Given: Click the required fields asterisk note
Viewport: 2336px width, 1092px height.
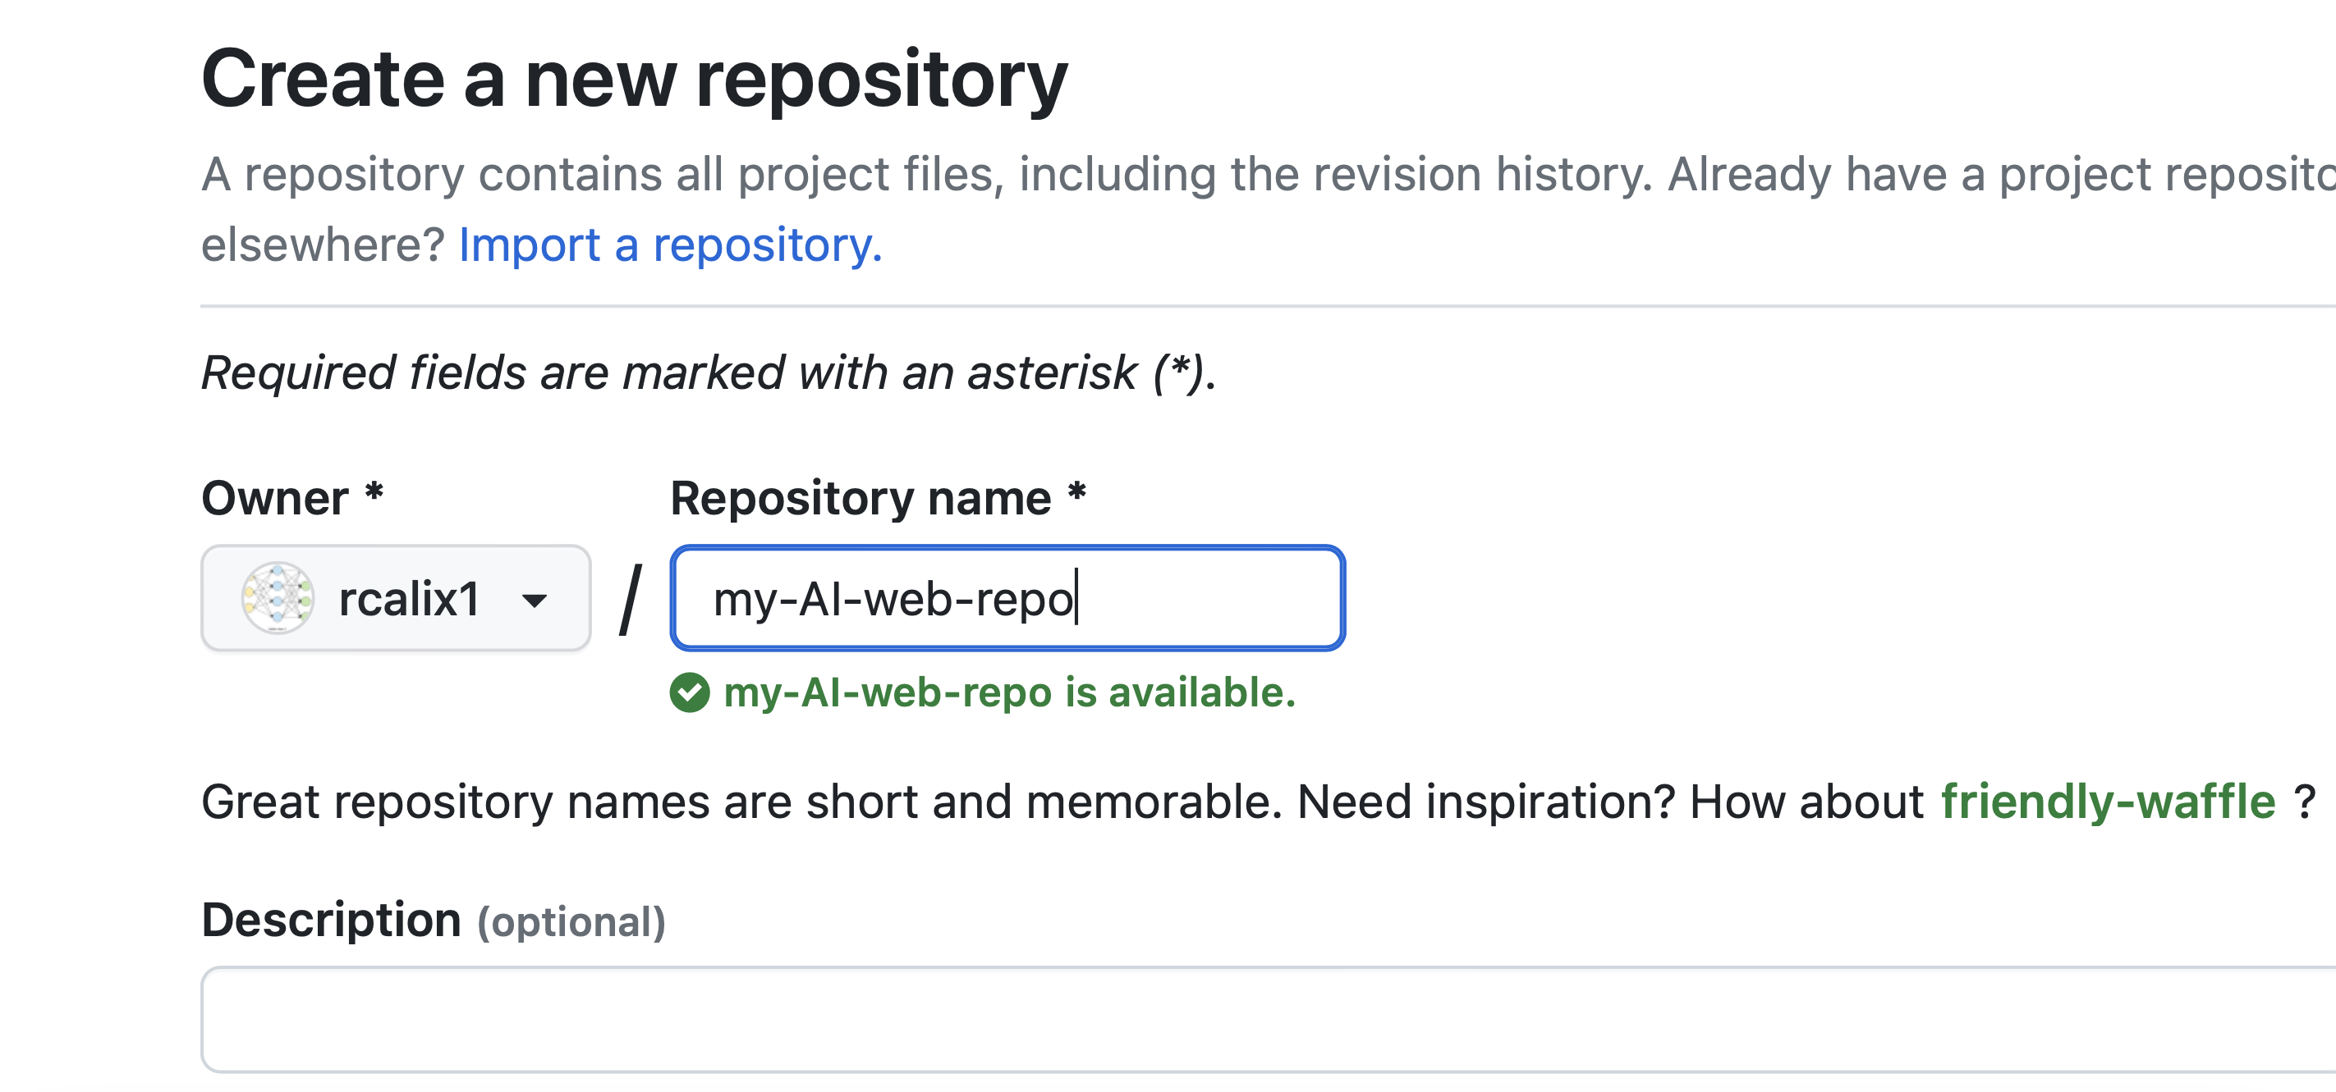Looking at the screenshot, I should tap(709, 372).
